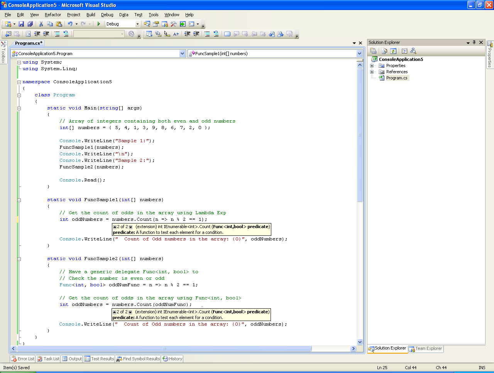Click the Undo arrow icon
Screen dimensions: 494x373
(70, 24)
